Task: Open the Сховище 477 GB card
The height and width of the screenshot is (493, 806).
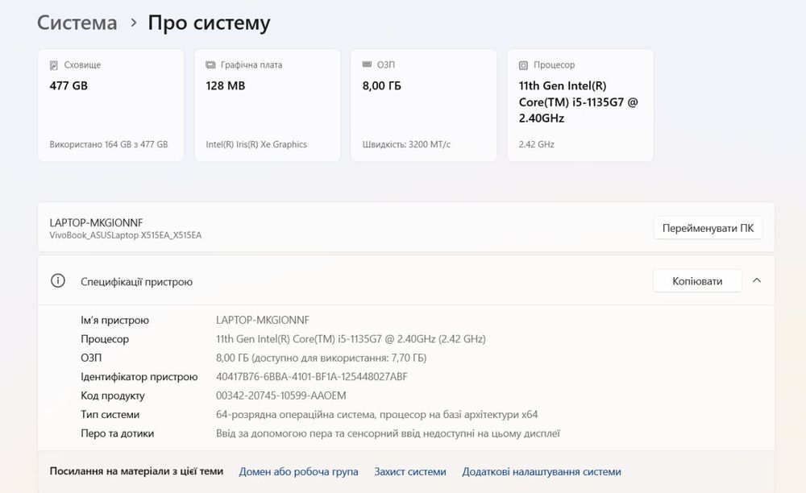Action: [x=110, y=106]
